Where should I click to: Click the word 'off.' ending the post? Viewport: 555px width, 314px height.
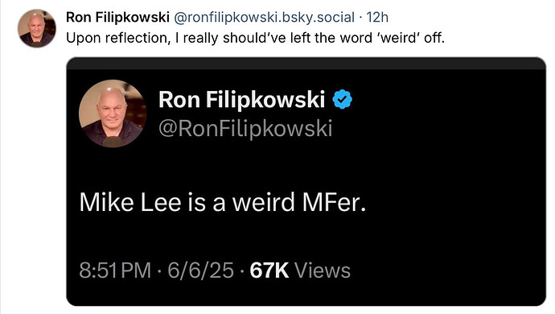point(434,38)
